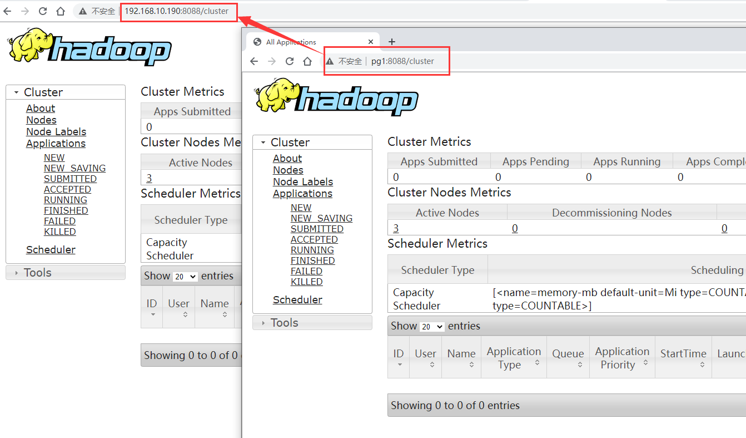This screenshot has width=746, height=438.
Task: Open a new tab with the plus button
Action: 392,42
